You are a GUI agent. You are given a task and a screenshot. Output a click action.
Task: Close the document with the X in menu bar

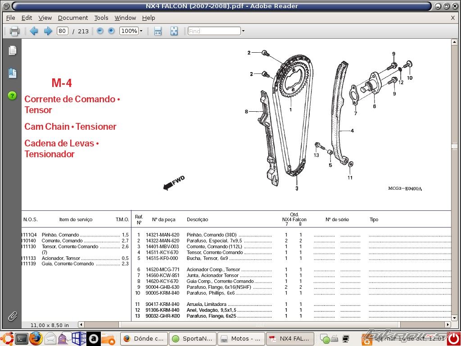[x=453, y=18]
